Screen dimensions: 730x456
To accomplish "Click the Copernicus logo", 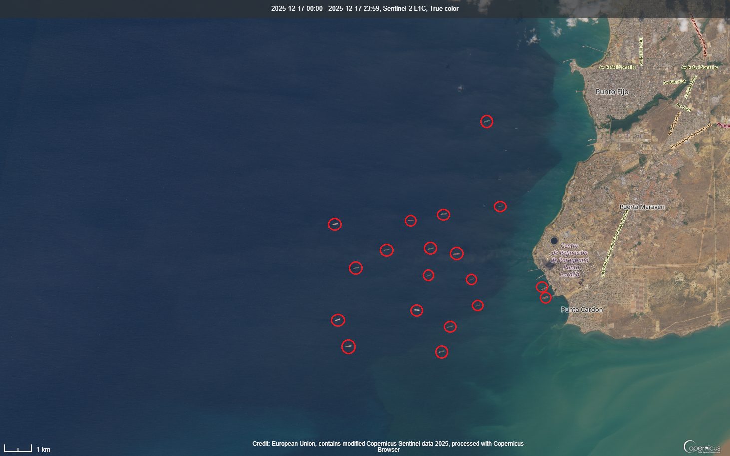I will tap(702, 447).
